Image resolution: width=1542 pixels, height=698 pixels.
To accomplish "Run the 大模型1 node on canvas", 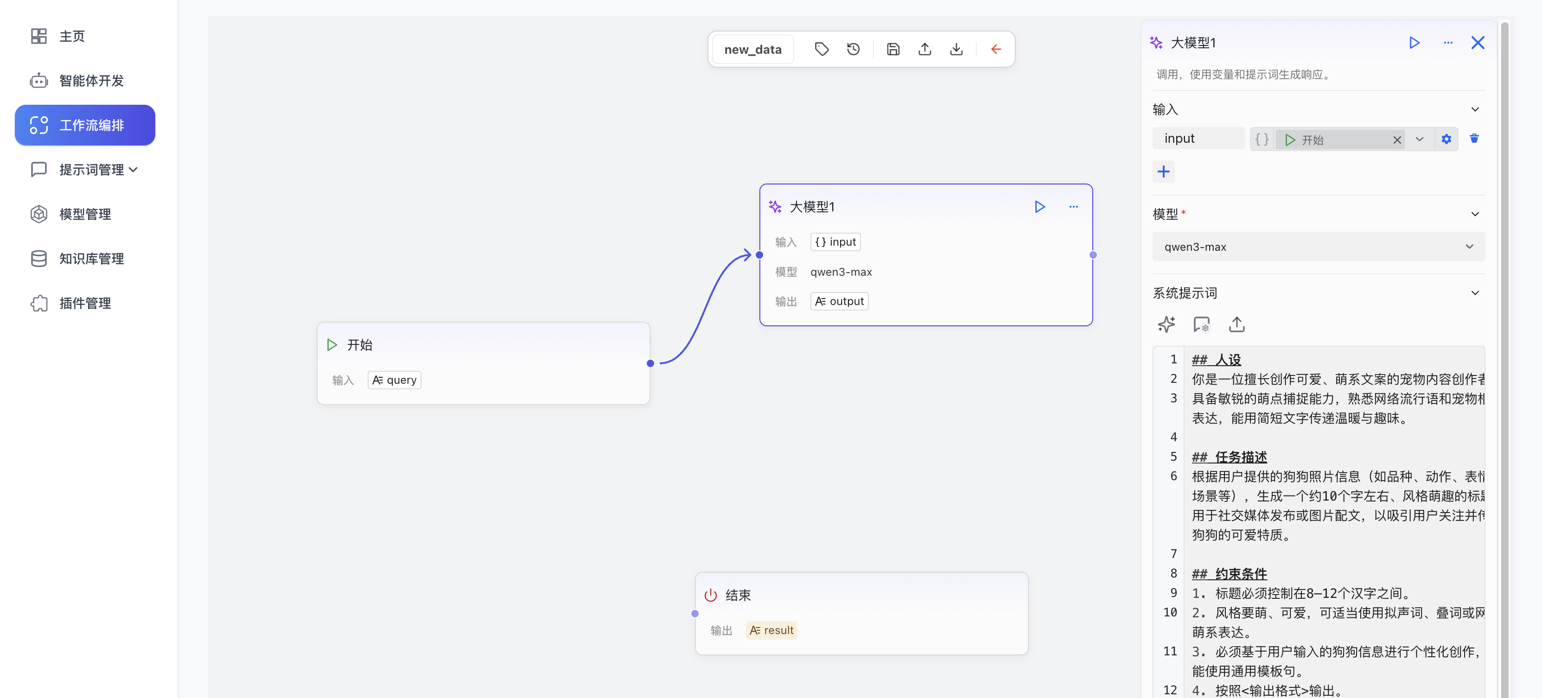I will pyautogui.click(x=1039, y=207).
